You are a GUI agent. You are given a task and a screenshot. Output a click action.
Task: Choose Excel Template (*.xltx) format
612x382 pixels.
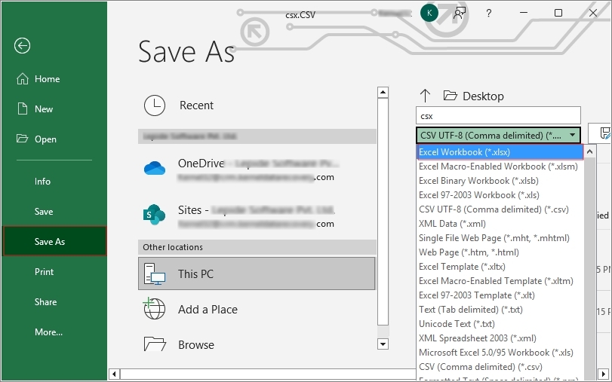(x=500, y=267)
